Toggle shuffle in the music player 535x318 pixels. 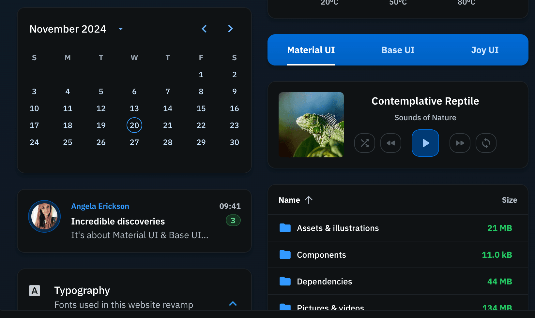[x=365, y=143]
